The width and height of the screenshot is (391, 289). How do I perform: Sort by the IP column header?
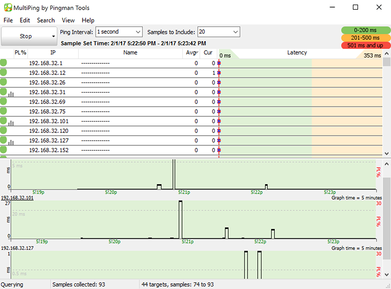pos(53,53)
